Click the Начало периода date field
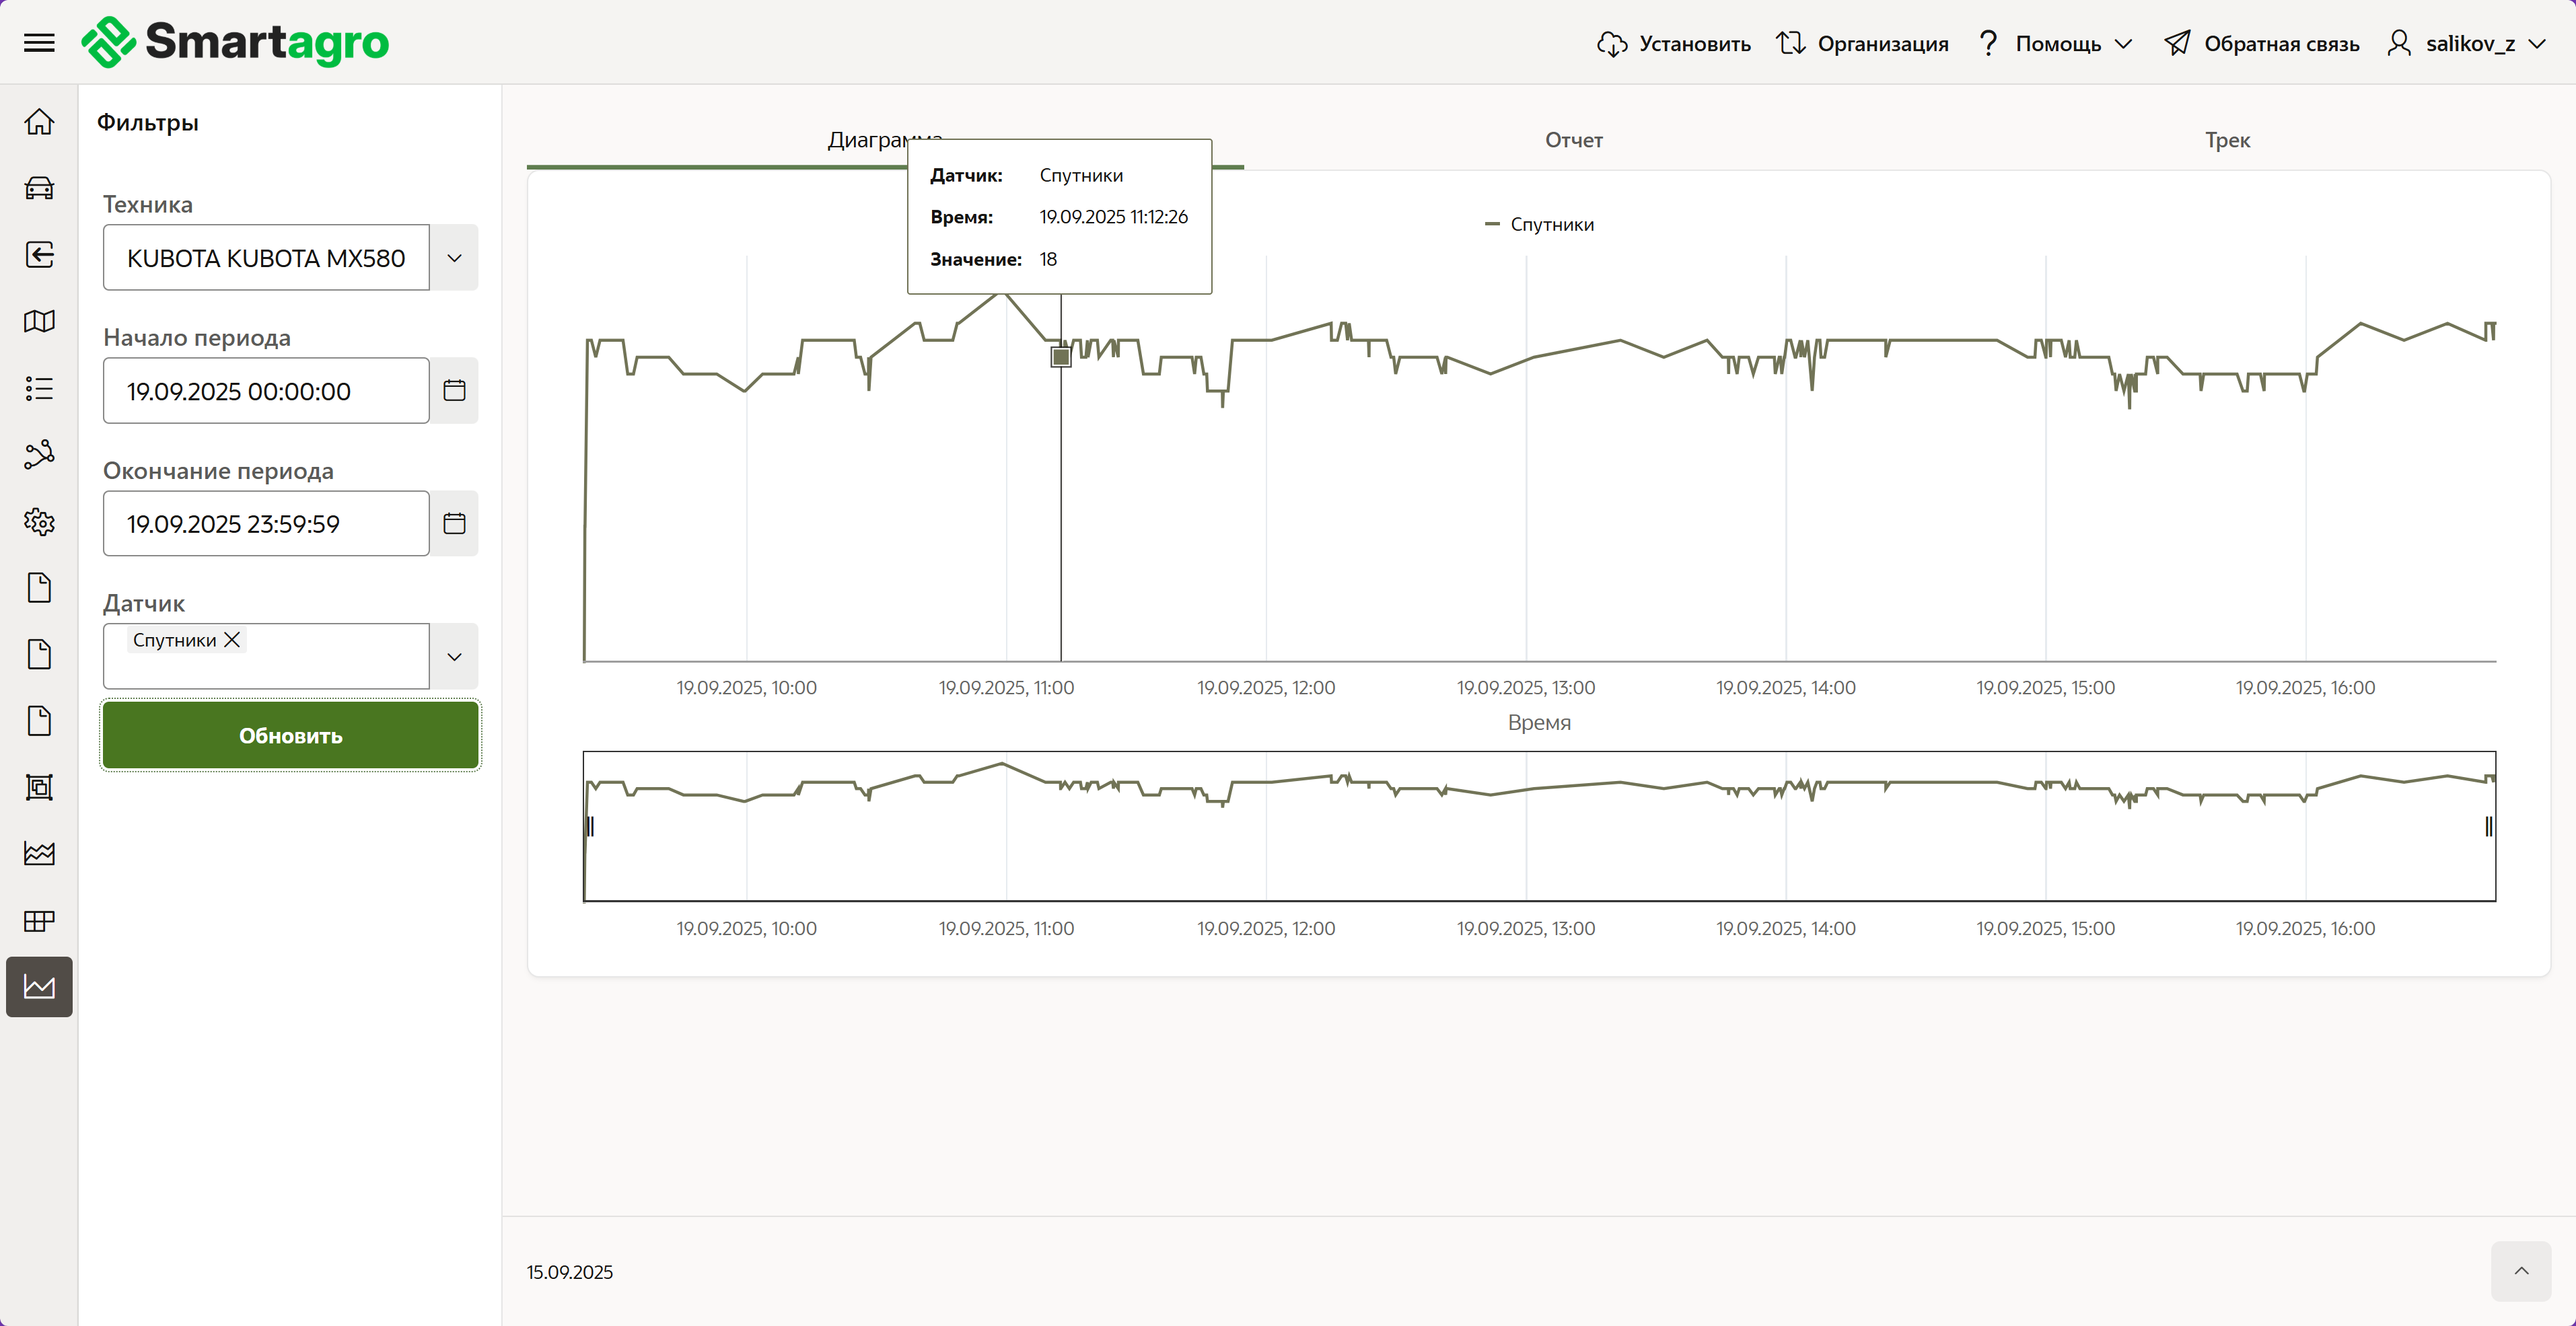This screenshot has width=2576, height=1326. [x=266, y=391]
